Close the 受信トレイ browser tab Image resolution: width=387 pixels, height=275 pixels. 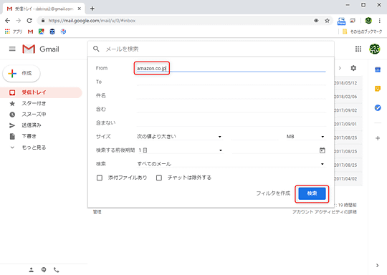click(80, 9)
